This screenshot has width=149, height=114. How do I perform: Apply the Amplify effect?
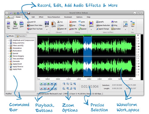coord(100,22)
